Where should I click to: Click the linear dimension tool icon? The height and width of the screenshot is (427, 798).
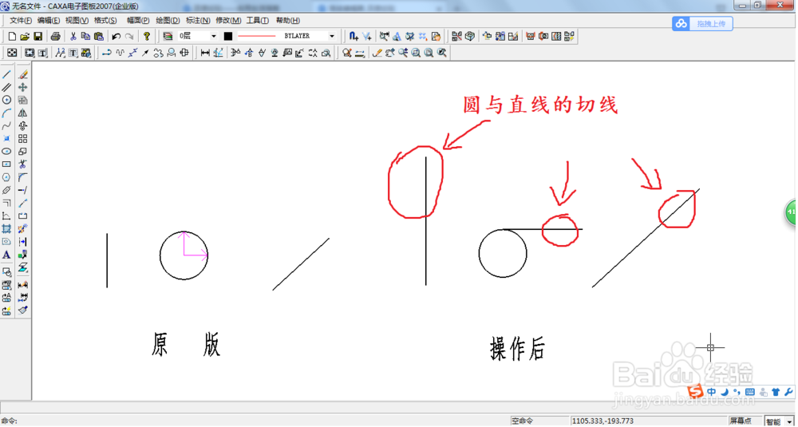[x=205, y=53]
